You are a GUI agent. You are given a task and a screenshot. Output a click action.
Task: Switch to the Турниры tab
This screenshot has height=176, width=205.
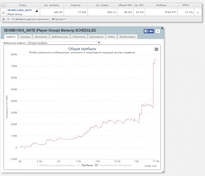pos(25,37)
